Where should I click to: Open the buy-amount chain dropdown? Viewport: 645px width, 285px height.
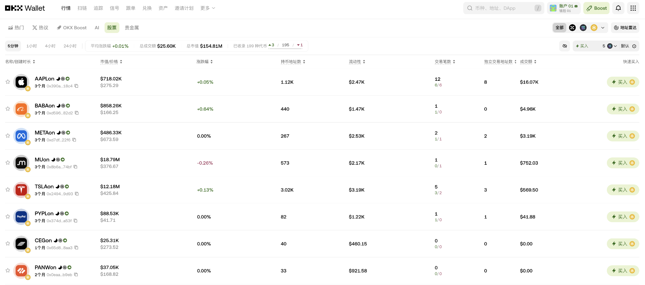[613, 46]
